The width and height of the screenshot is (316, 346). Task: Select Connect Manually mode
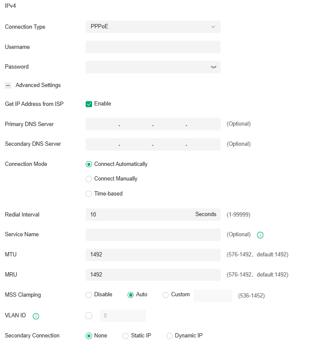[x=89, y=179]
